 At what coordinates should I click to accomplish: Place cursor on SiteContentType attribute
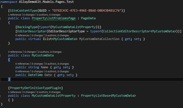coord(24,10)
